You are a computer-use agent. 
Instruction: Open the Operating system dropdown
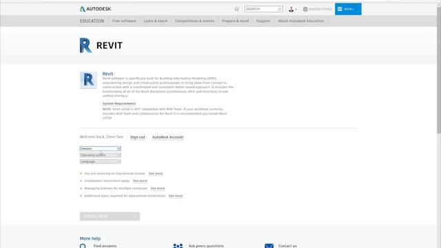[101, 155]
